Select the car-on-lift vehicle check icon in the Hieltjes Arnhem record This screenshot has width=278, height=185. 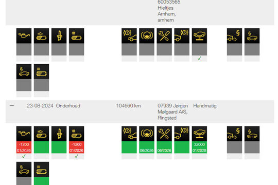pyautogui.click(x=199, y=36)
